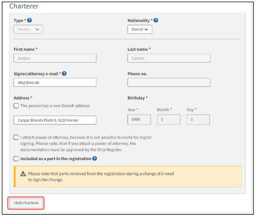The image size is (256, 217).
Task: Click the birthday Year field showing 1966
Action: click(x=139, y=119)
